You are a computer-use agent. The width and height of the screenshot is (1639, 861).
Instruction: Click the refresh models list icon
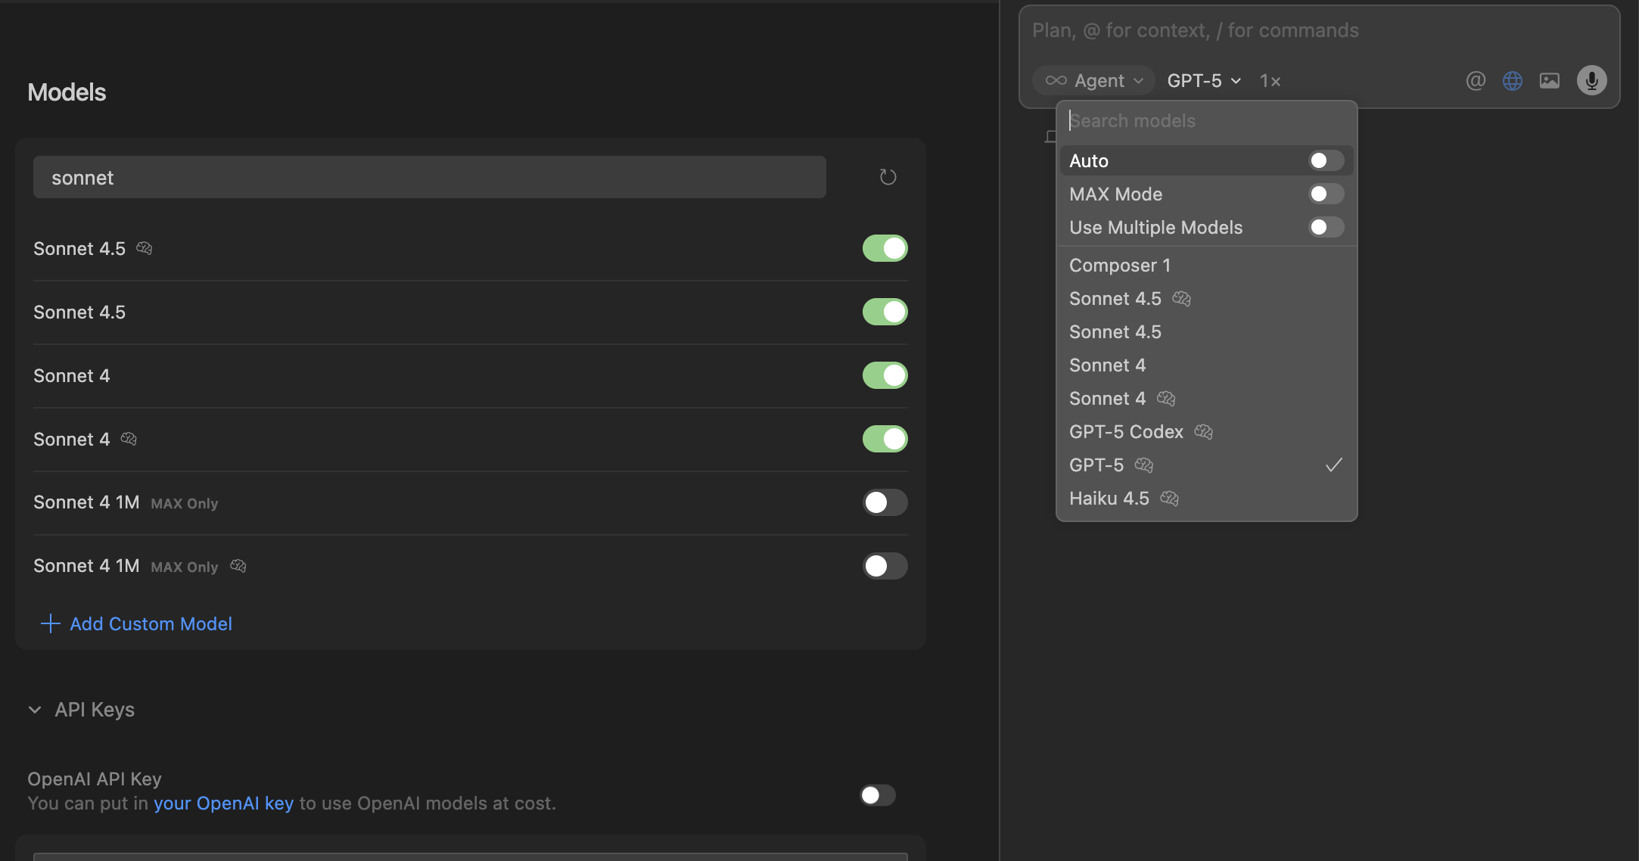888,177
